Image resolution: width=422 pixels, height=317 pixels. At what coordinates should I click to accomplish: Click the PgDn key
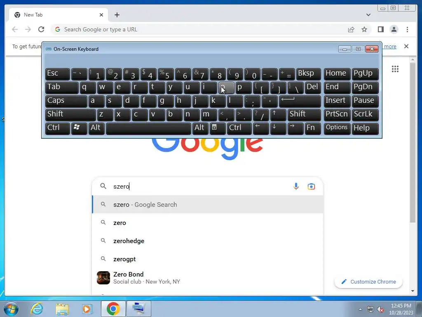point(365,88)
